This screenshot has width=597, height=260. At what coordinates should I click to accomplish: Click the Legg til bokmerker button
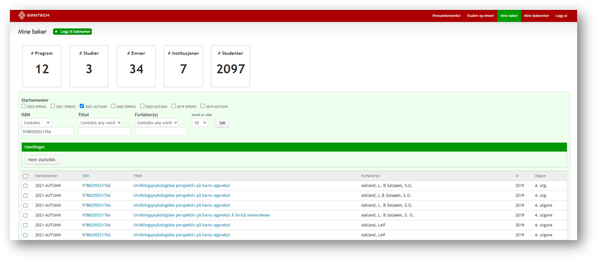(72, 32)
